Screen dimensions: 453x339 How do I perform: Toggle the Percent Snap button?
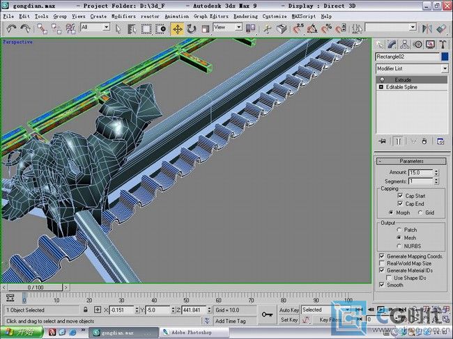(327, 29)
